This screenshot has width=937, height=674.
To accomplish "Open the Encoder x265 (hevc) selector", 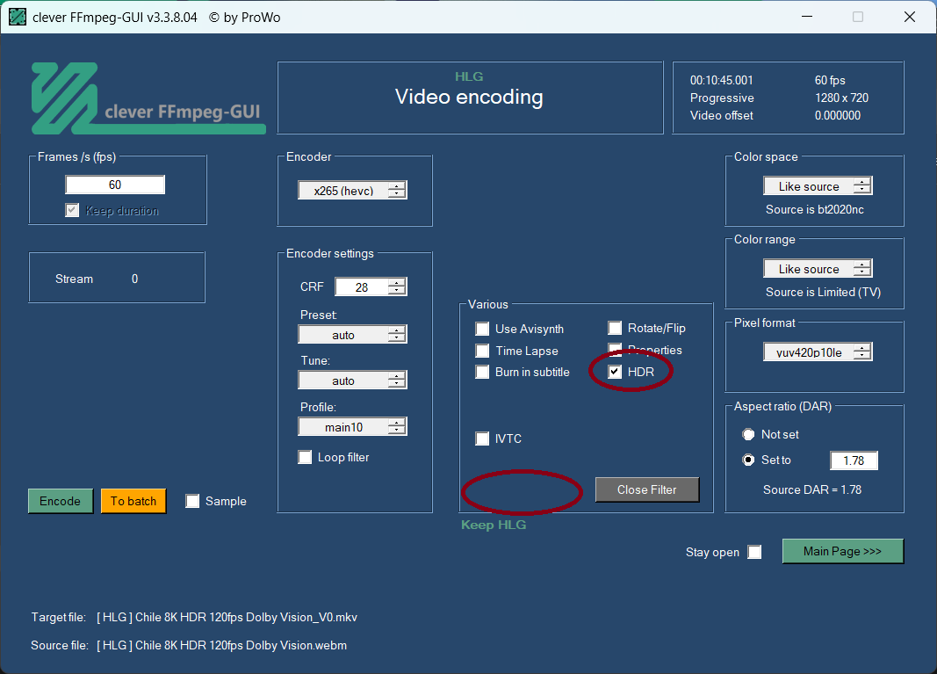I will click(352, 190).
